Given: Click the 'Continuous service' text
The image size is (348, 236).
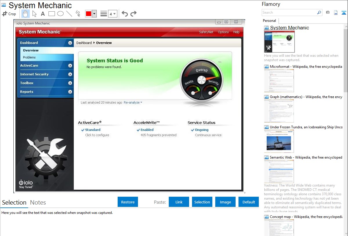Looking at the screenshot, I should [208, 135].
